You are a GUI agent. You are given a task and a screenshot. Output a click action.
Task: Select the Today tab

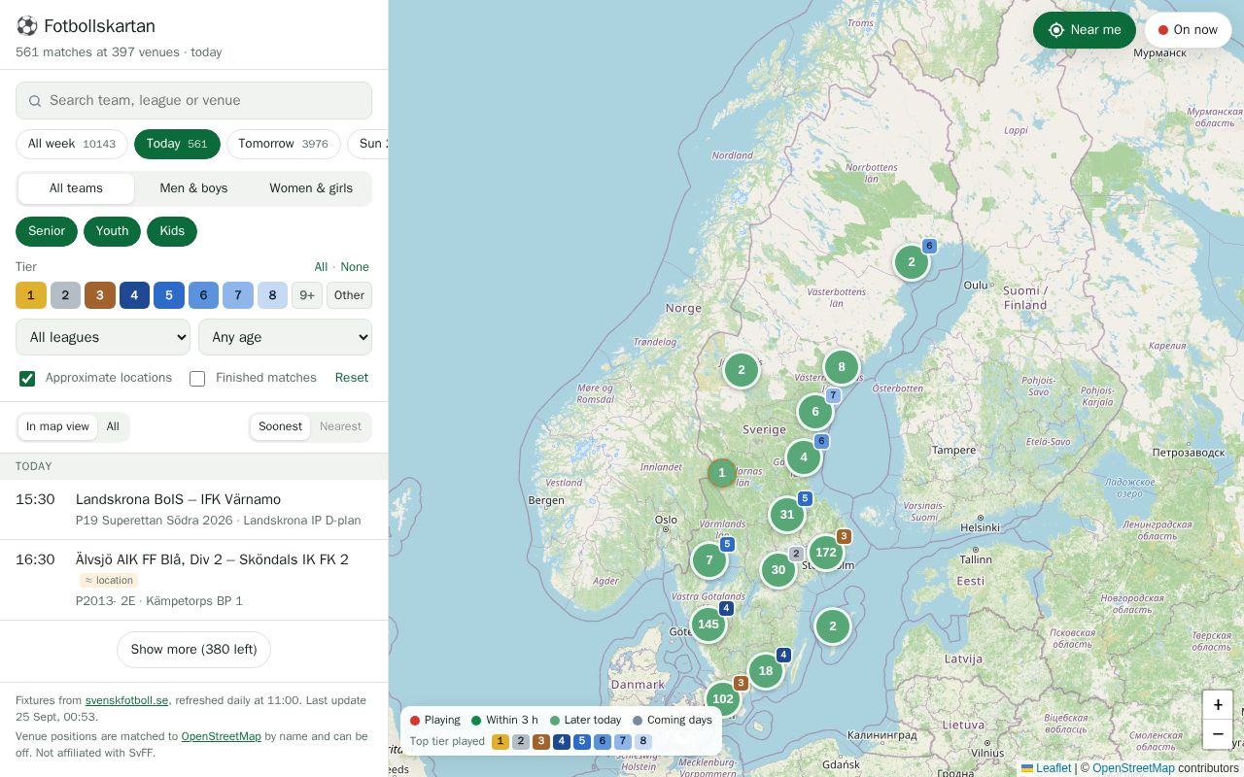(x=177, y=144)
